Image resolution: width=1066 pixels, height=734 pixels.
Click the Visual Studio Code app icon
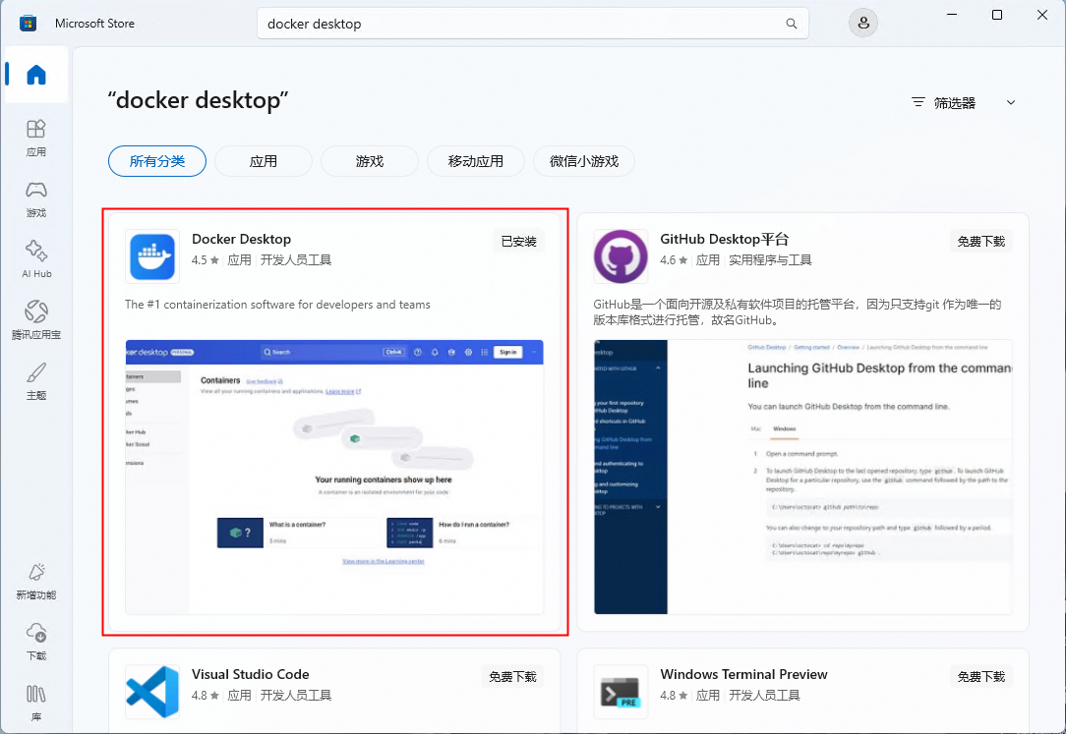152,692
